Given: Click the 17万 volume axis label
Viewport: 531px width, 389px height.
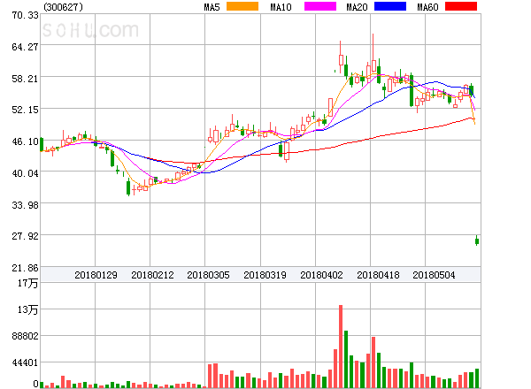Looking at the screenshot, I should pyautogui.click(x=27, y=283).
